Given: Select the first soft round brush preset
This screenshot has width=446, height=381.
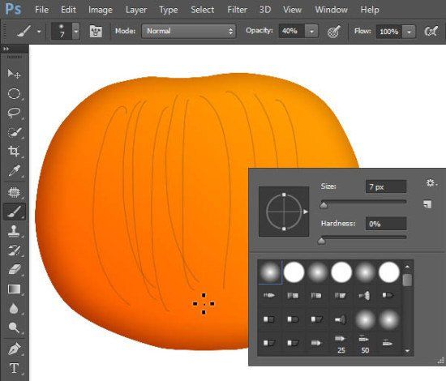Looking at the screenshot, I should click(x=270, y=272).
